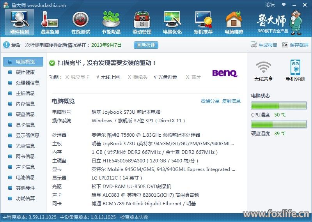
Task: Open 显卡信息 sidebar entry
Action: (x=25, y=125)
